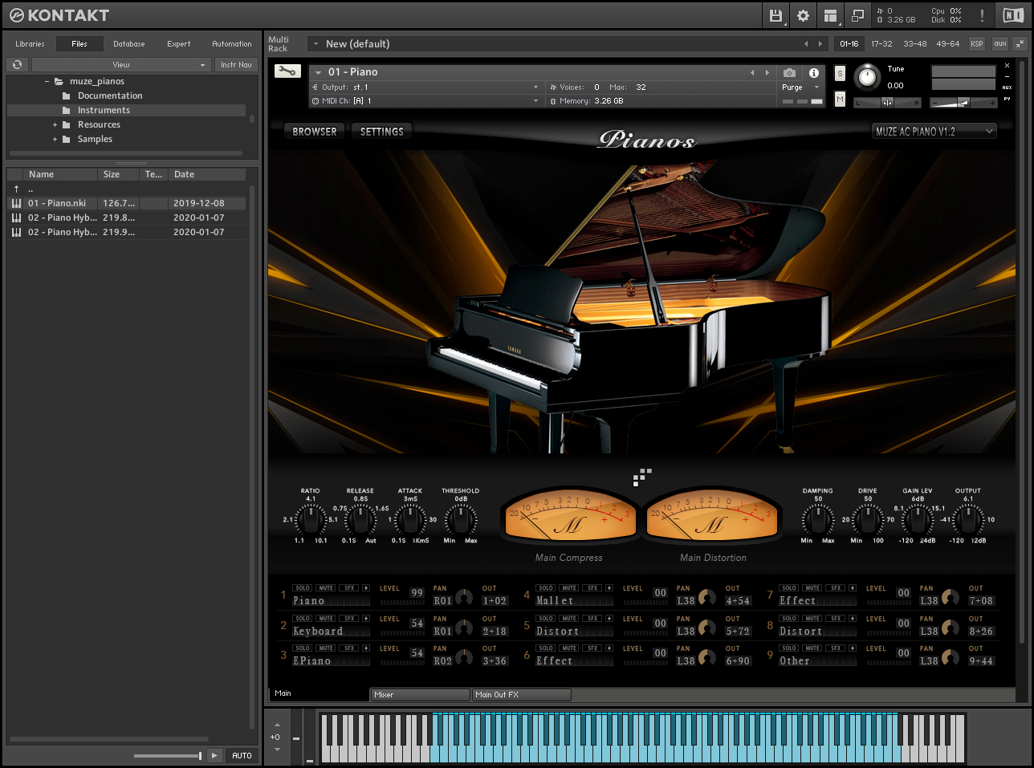Switch to the Expert tab
This screenshot has height=768, width=1034.
click(x=179, y=44)
